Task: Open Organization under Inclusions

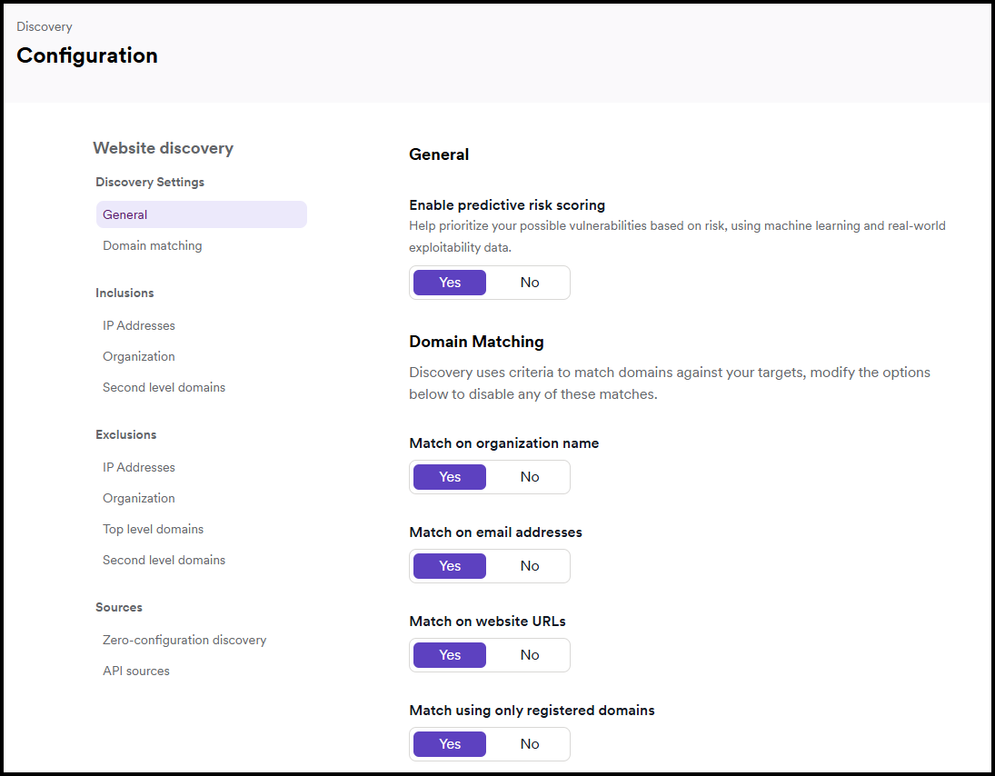Action: (138, 356)
